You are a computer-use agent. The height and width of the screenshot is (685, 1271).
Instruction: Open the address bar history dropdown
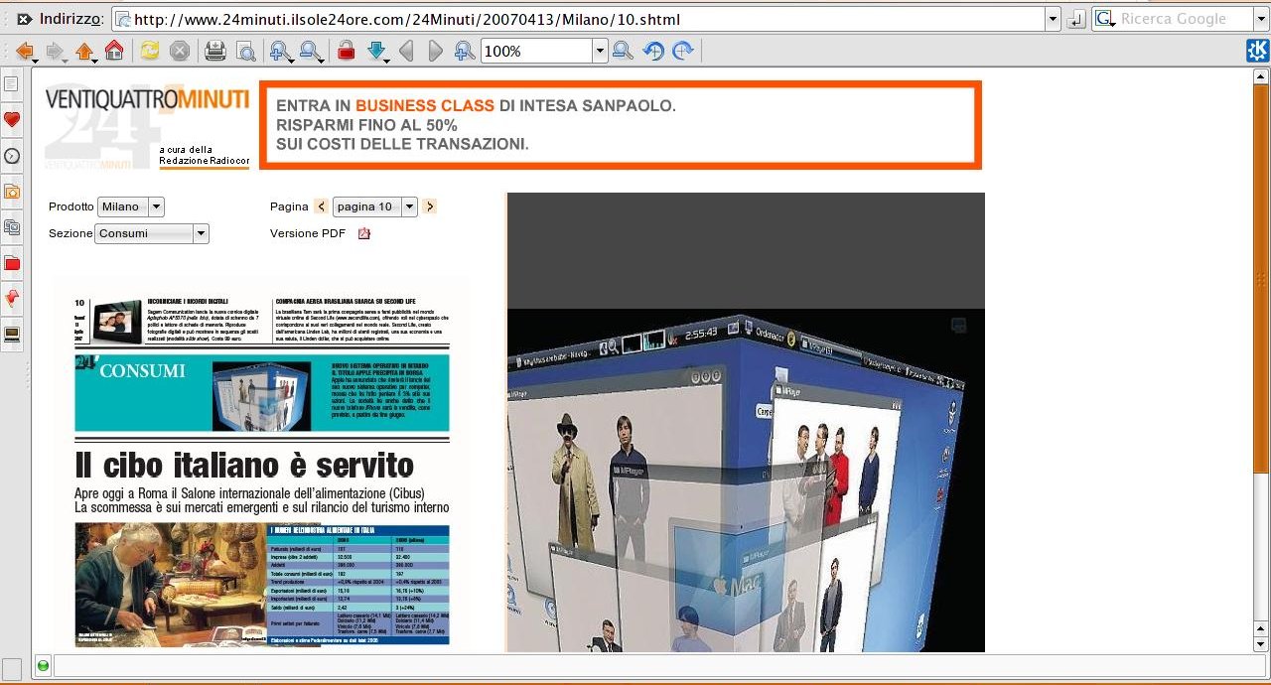[x=1054, y=19]
